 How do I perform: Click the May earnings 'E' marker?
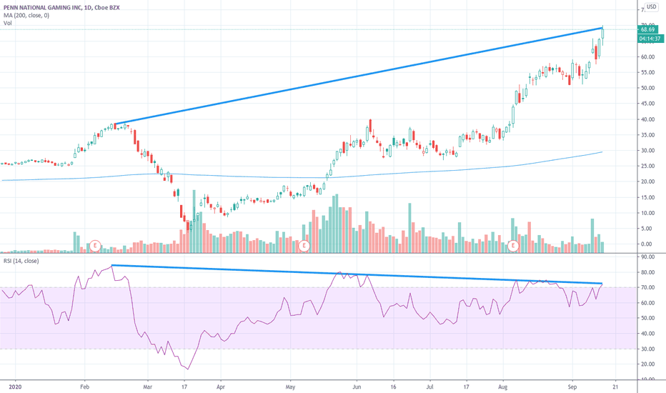(303, 246)
